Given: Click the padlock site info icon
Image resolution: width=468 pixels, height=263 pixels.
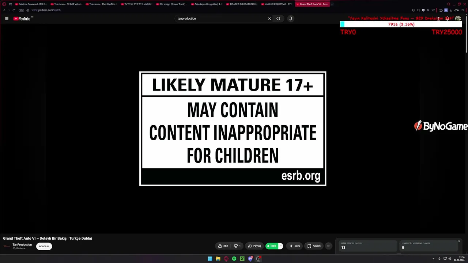Looking at the screenshot, I should [x=27, y=10].
